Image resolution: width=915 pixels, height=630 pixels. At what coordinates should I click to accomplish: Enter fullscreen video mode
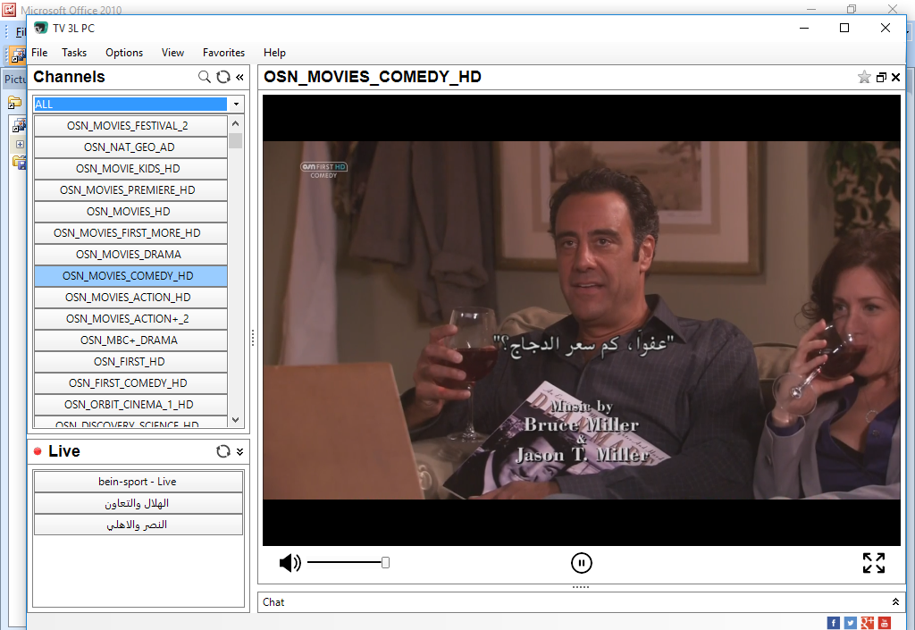874,563
